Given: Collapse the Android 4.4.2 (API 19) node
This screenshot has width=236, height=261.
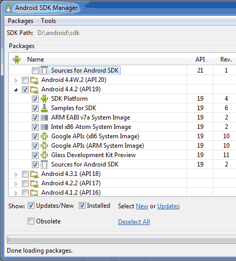Looking at the screenshot, I should [16, 90].
